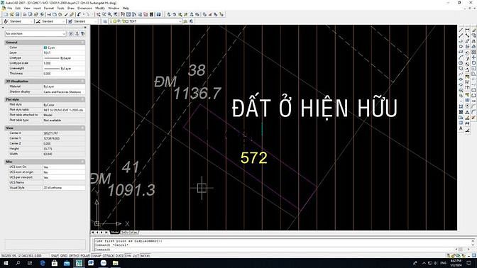Open Microsoft Edge from the taskbar

43,263
